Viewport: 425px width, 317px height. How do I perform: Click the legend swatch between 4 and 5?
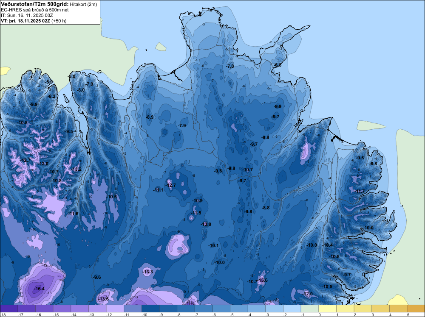[399, 309]
